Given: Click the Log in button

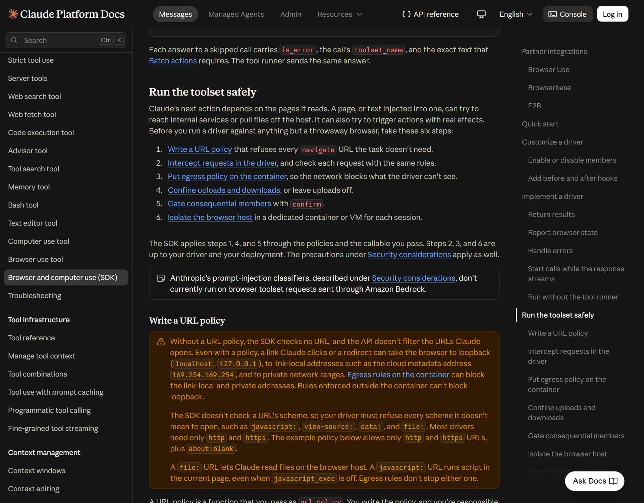Looking at the screenshot, I should pyautogui.click(x=612, y=14).
